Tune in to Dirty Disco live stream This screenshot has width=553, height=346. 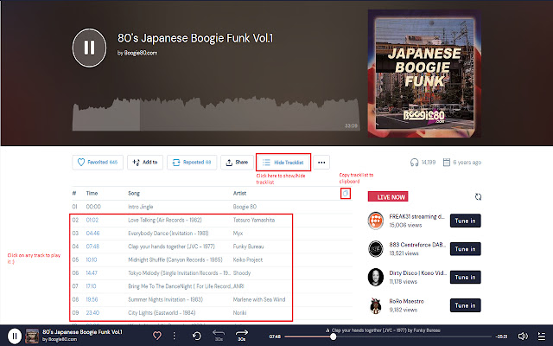[x=465, y=277]
